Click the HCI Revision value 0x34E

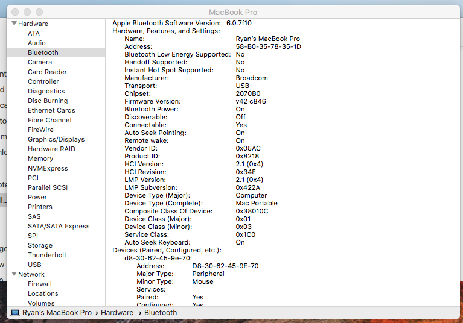coord(246,172)
